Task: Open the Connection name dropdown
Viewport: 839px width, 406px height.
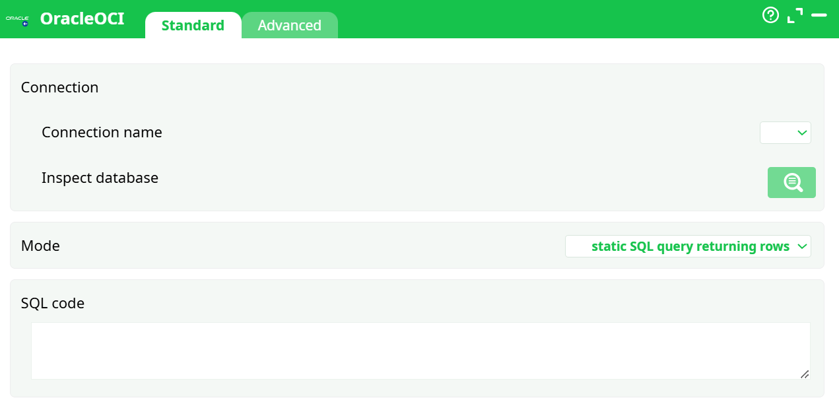Action: tap(785, 132)
